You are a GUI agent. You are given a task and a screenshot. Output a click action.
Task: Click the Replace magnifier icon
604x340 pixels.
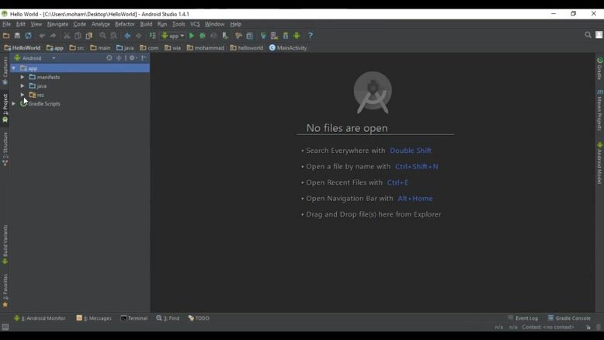click(x=113, y=36)
